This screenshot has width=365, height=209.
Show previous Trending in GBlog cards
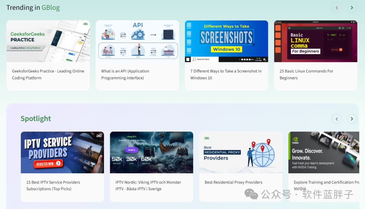click(337, 8)
